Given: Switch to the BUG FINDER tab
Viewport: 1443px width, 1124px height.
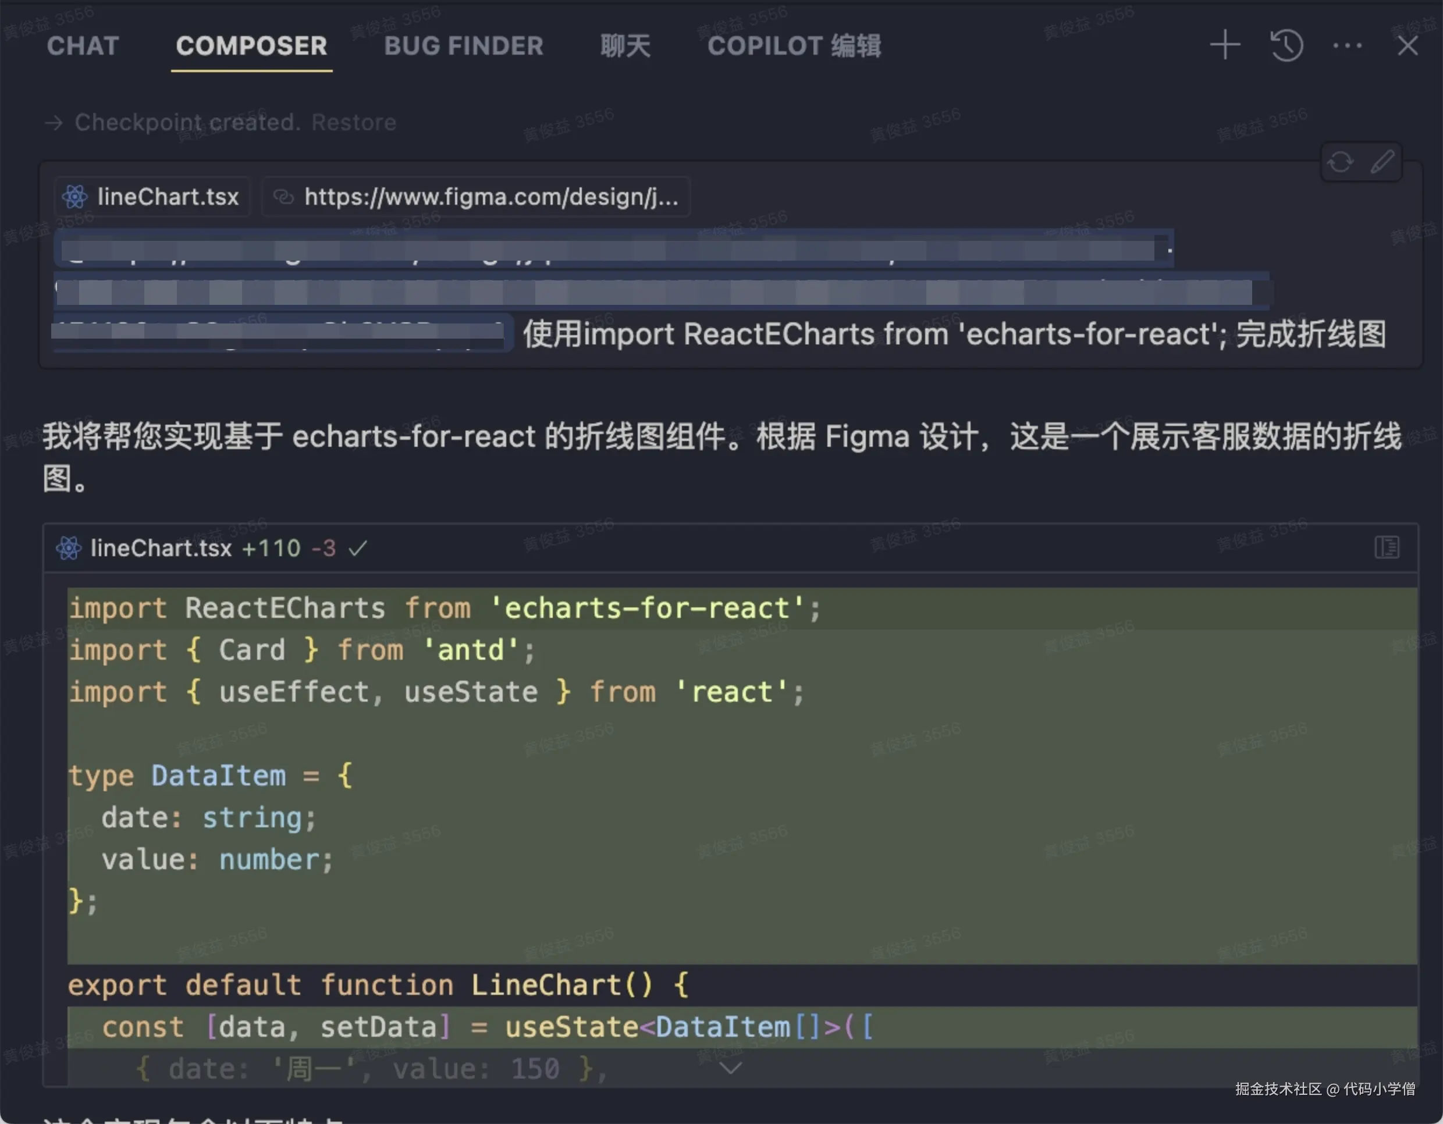Looking at the screenshot, I should coord(463,45).
